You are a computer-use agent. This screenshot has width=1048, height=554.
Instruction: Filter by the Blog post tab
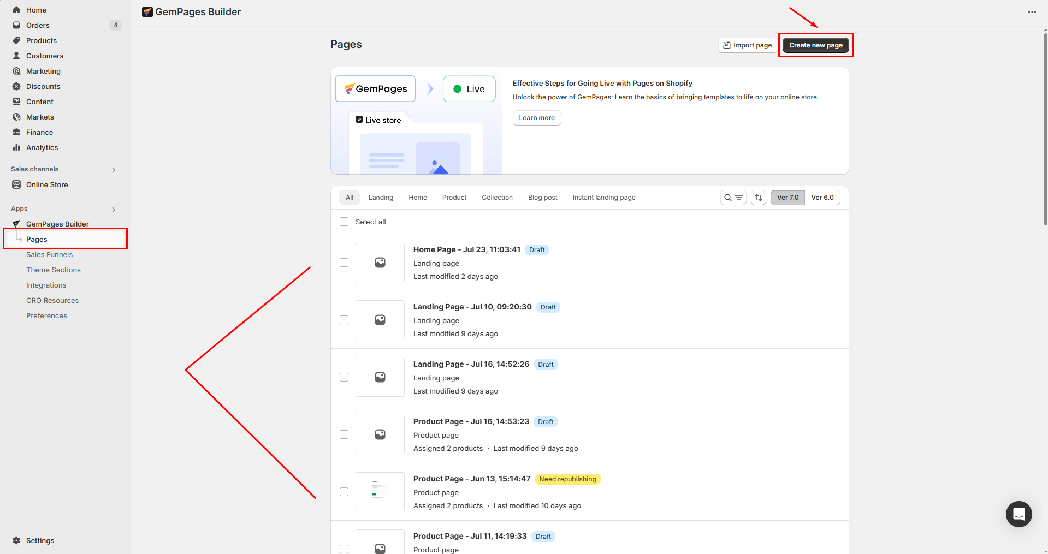[x=542, y=198]
